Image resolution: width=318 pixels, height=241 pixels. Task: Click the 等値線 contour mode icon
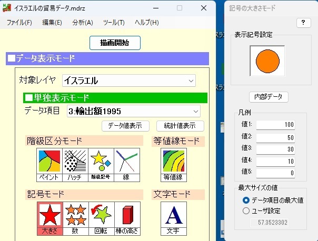(173, 165)
